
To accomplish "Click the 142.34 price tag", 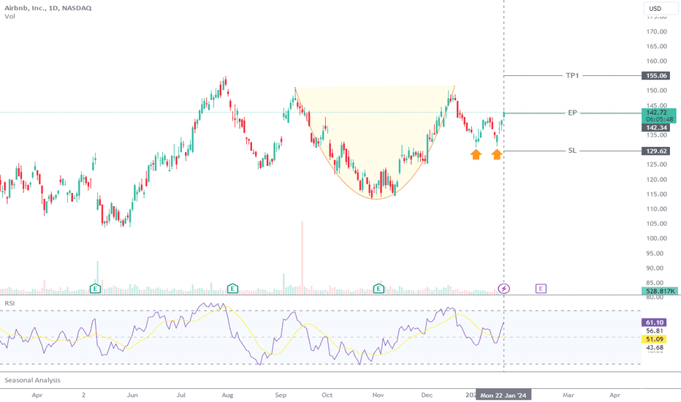I will (x=656, y=128).
